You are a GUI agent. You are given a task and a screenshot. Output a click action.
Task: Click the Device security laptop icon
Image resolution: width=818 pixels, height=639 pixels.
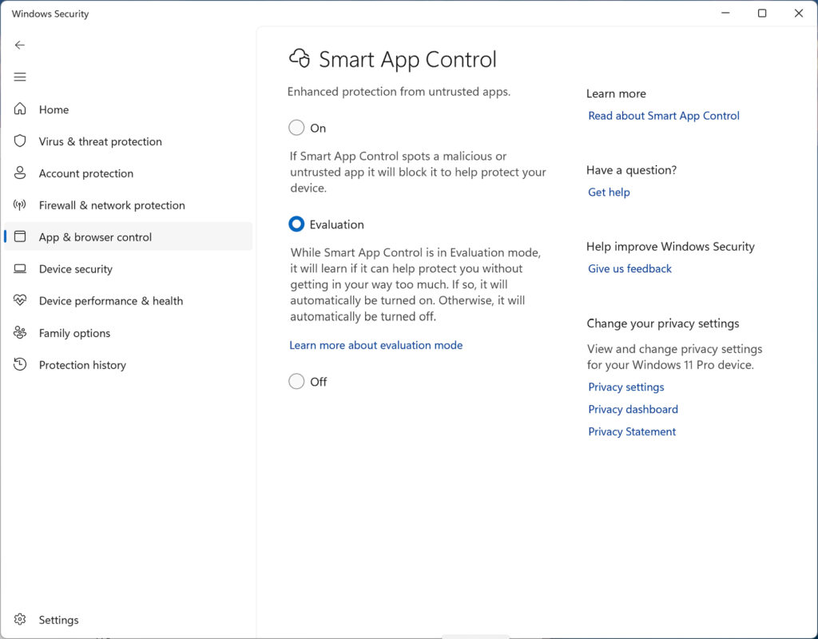pyautogui.click(x=20, y=268)
